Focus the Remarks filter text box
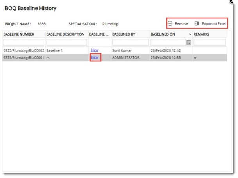The width and height of the screenshot is (238, 178). [209, 42]
